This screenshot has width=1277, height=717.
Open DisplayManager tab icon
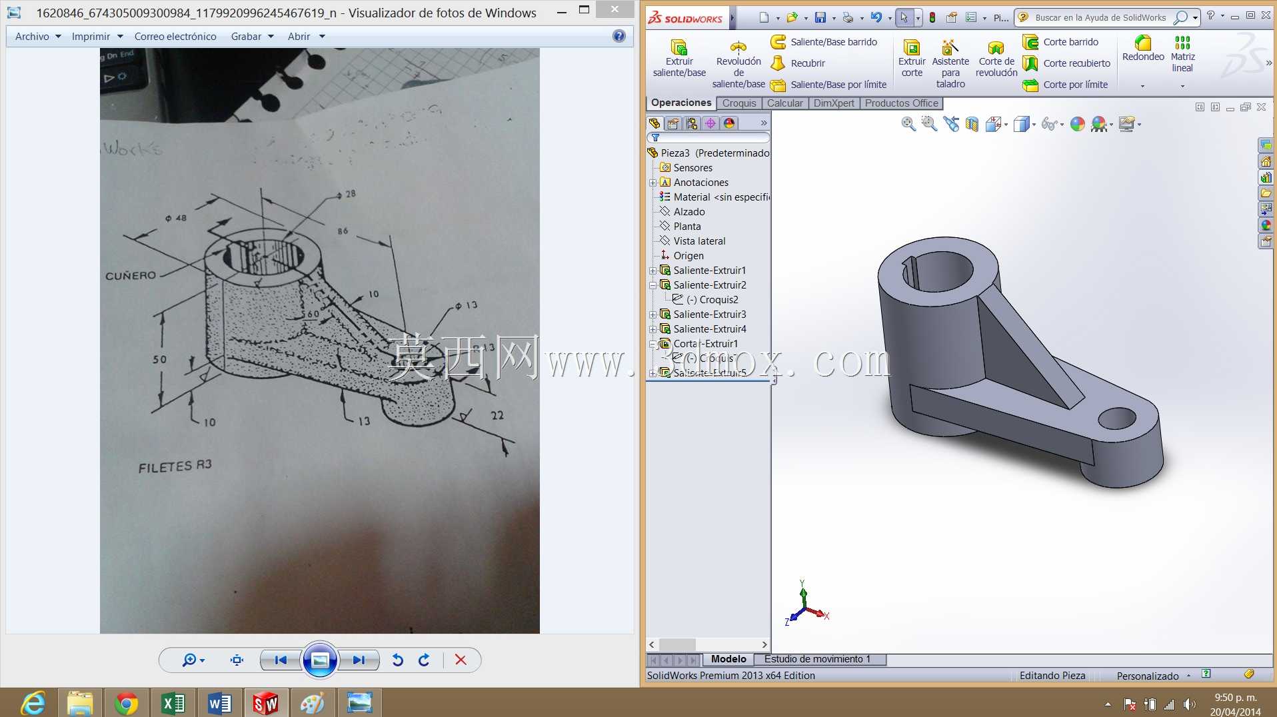tap(729, 123)
